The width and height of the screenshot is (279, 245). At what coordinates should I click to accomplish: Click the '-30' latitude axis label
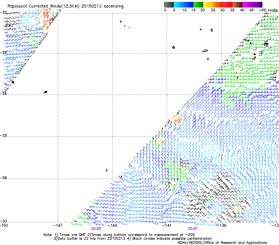point(3,221)
